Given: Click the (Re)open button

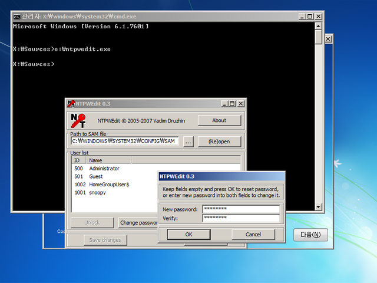Looking at the screenshot, I should pos(219,141).
